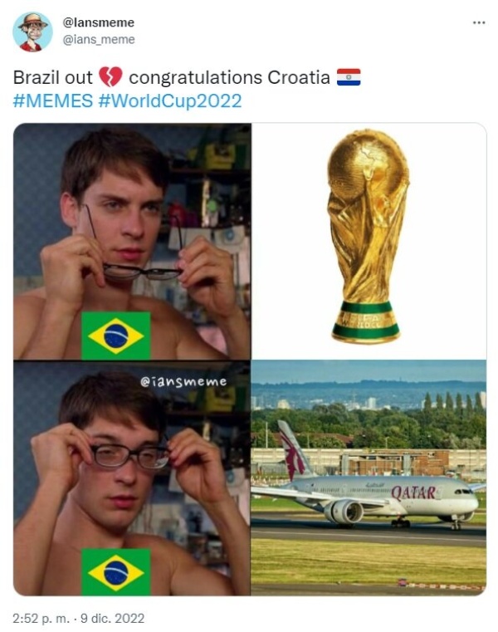Click the flag emoji after Croatia
The height and width of the screenshot is (632, 498).
pyautogui.click(x=349, y=77)
